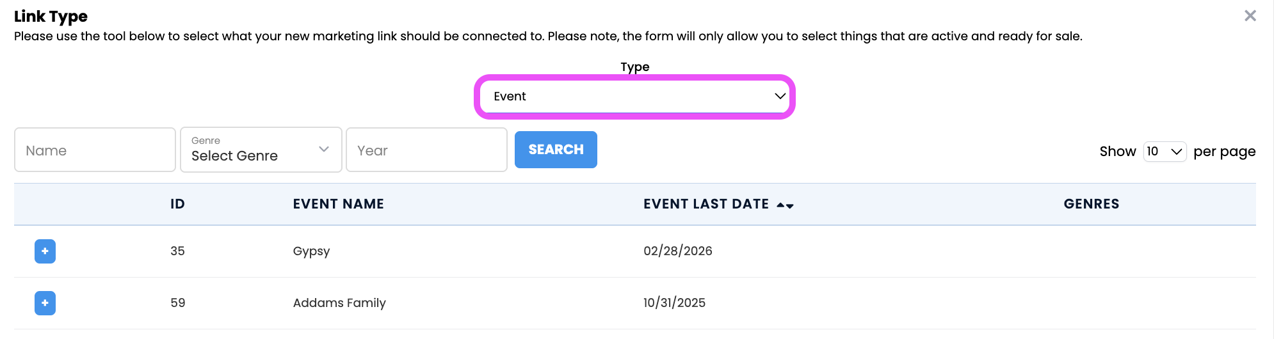This screenshot has height=339, width=1274.
Task: Click ID 59 in the table
Action: pyautogui.click(x=177, y=303)
